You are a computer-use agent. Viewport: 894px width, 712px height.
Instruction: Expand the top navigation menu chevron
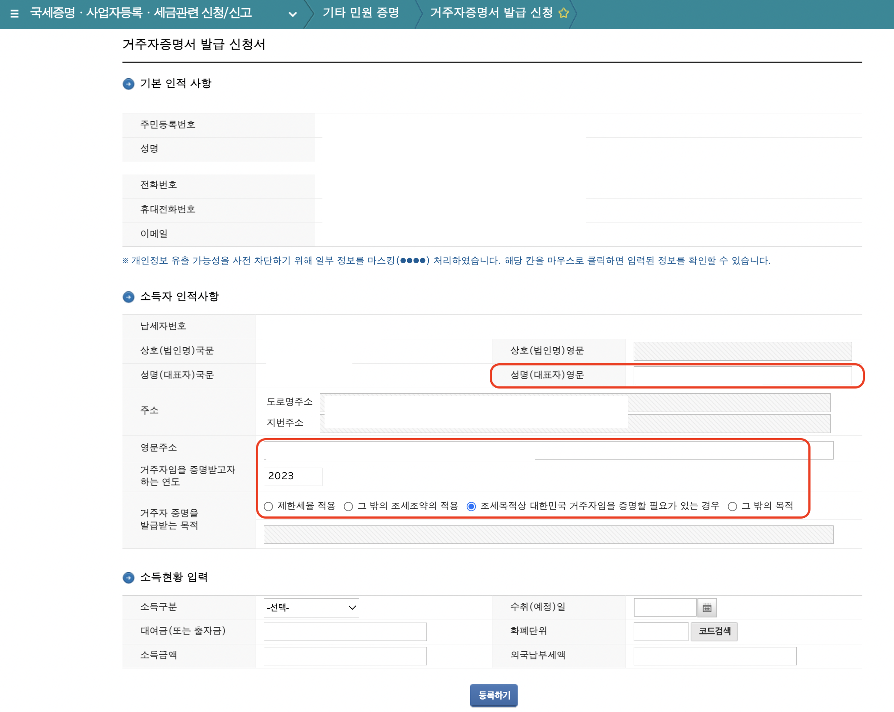pyautogui.click(x=292, y=14)
